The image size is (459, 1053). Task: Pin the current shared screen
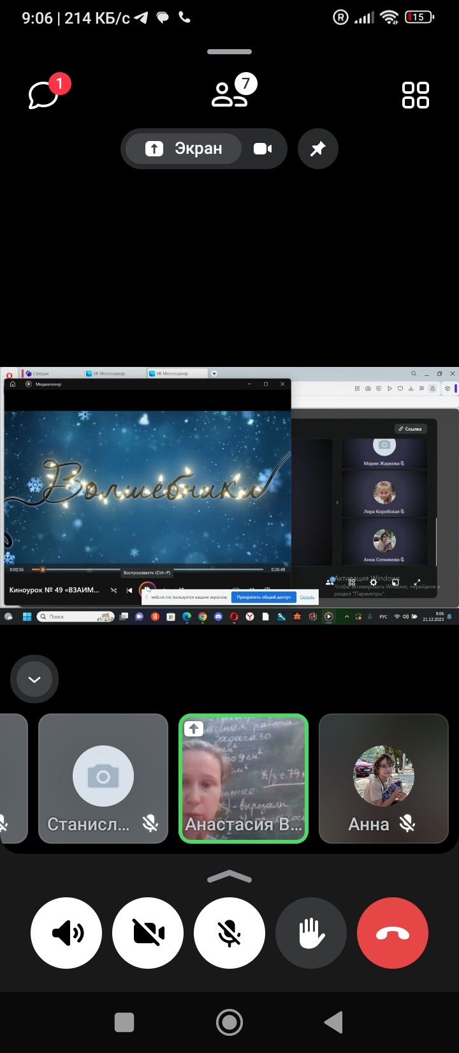(317, 149)
